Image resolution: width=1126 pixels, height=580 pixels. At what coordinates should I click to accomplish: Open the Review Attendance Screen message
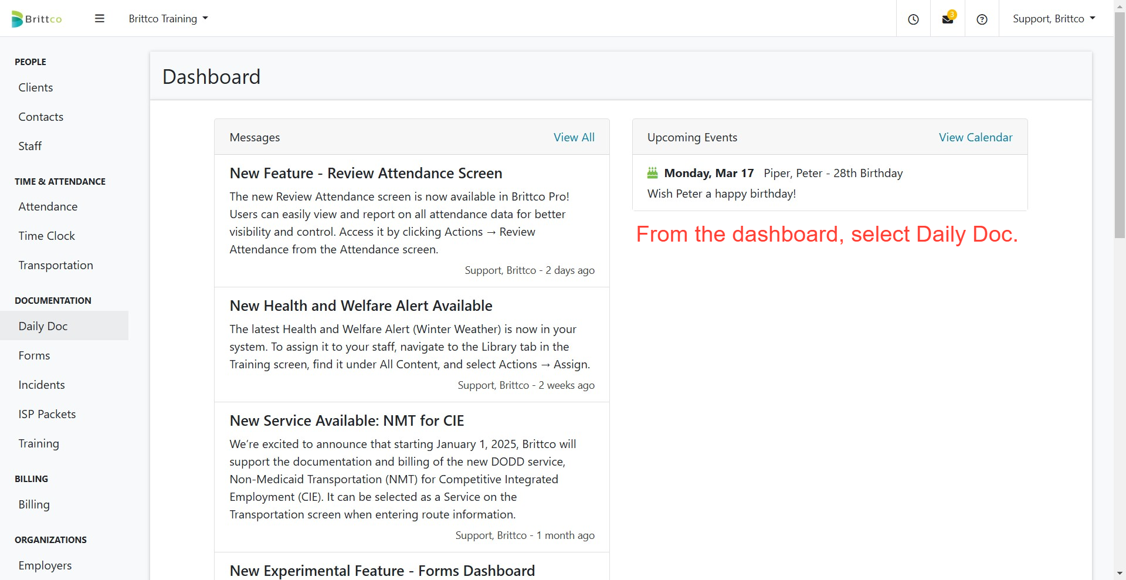coord(366,173)
